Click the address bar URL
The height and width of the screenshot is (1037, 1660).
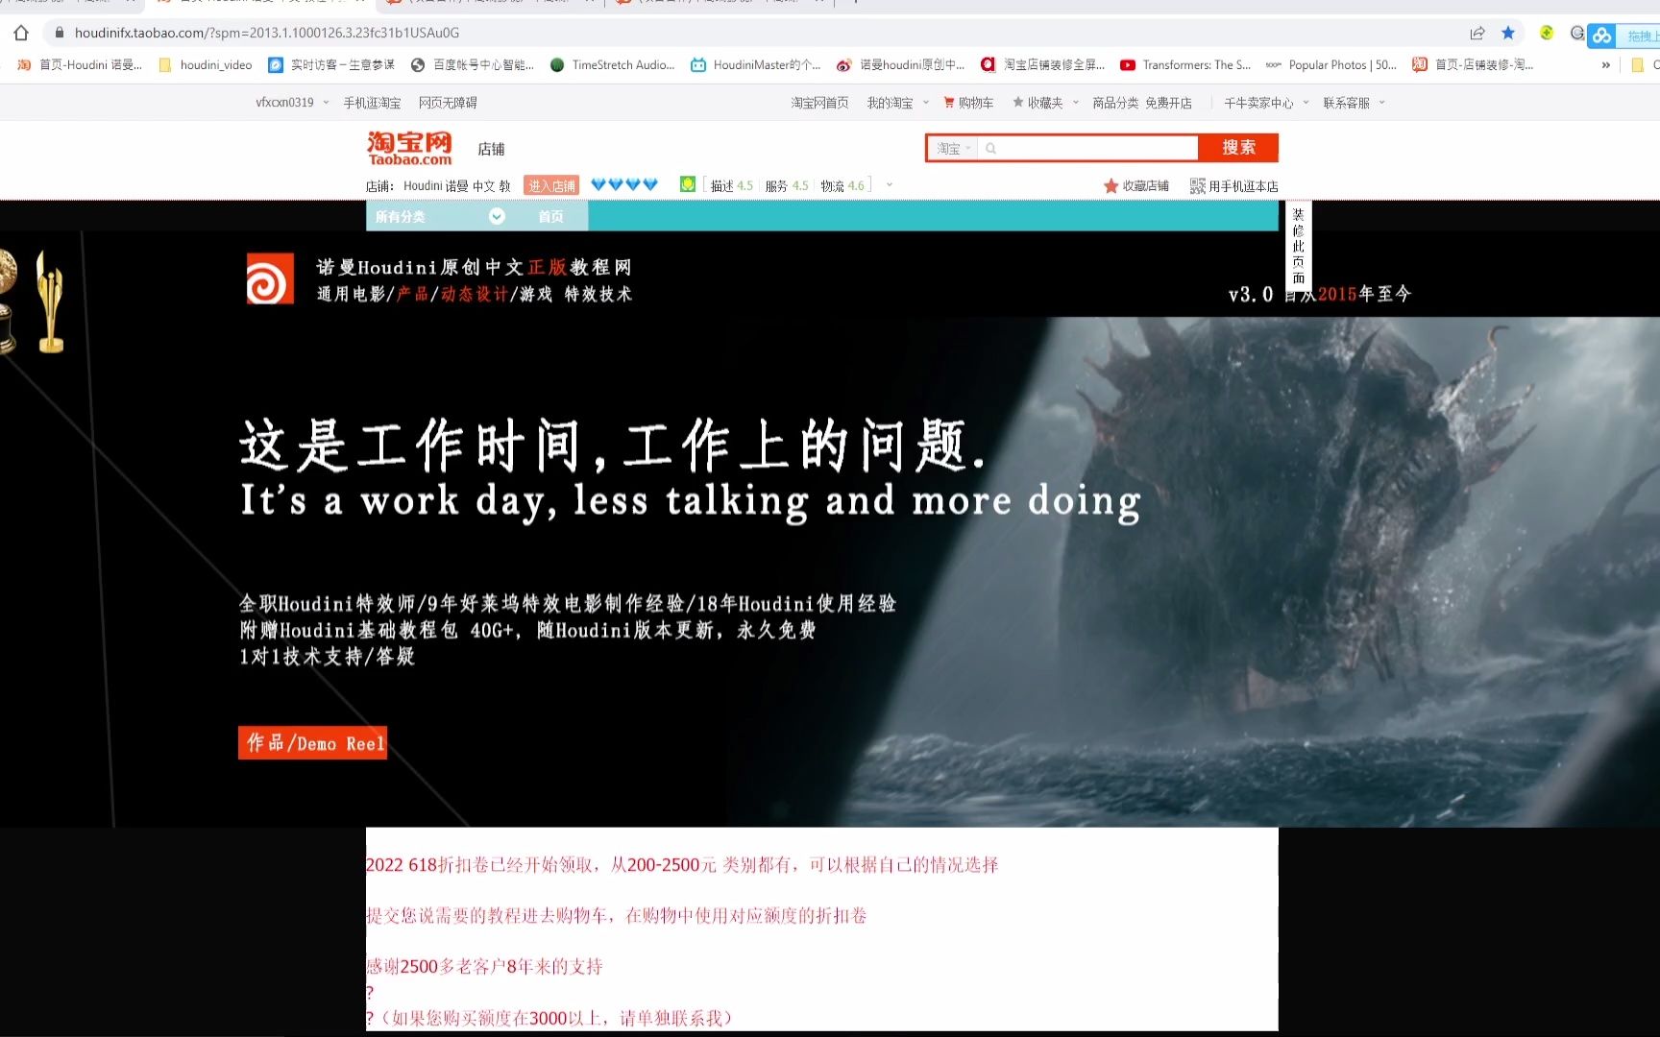pyautogui.click(x=267, y=33)
